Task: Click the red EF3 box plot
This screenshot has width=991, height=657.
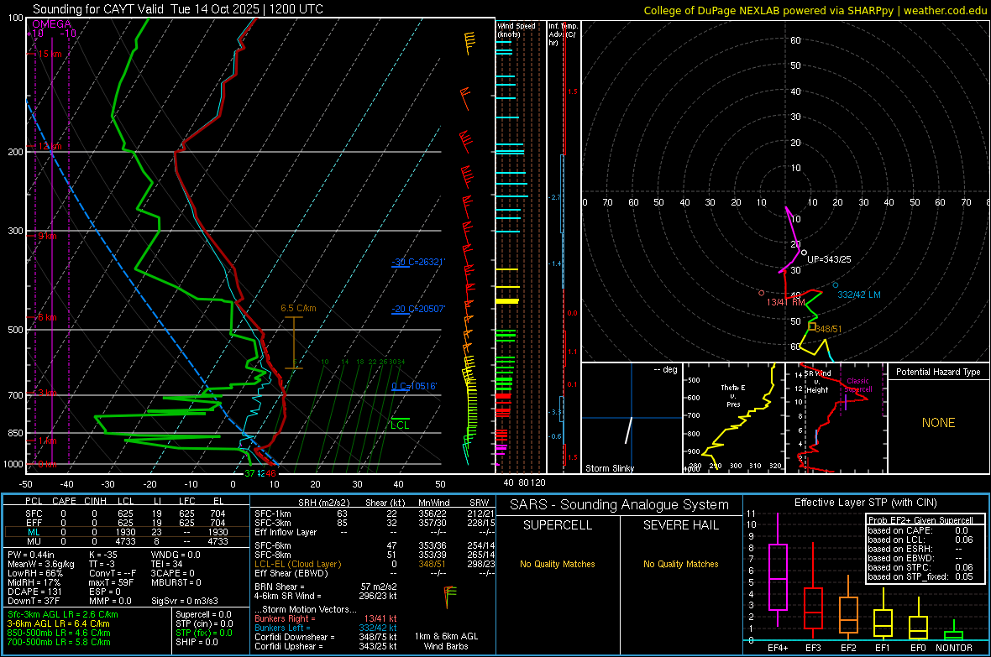Action: click(813, 591)
